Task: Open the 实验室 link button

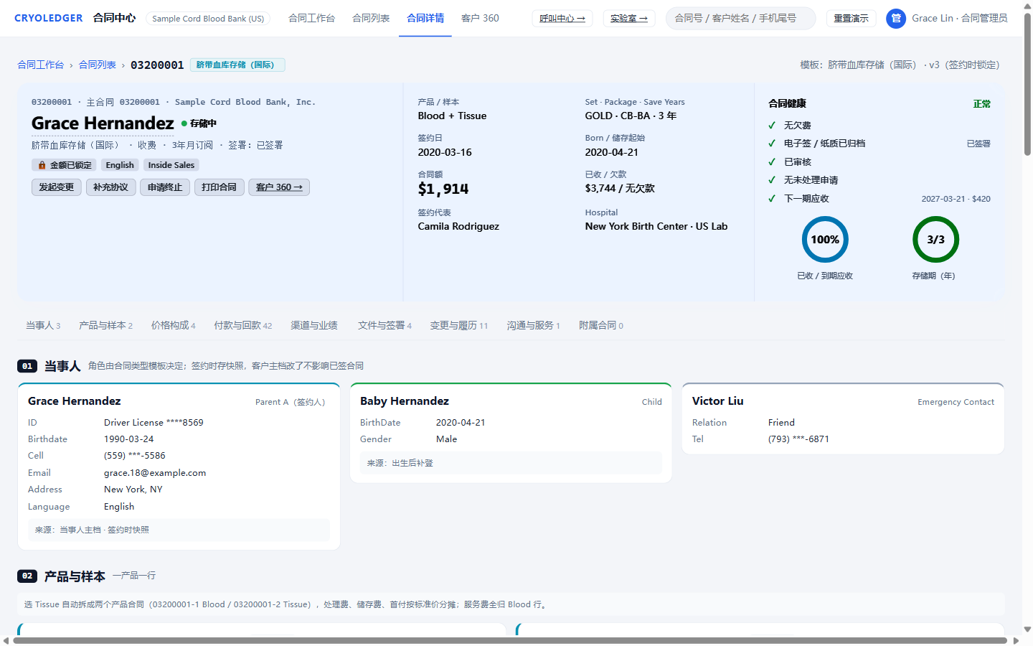Action: pyautogui.click(x=629, y=18)
